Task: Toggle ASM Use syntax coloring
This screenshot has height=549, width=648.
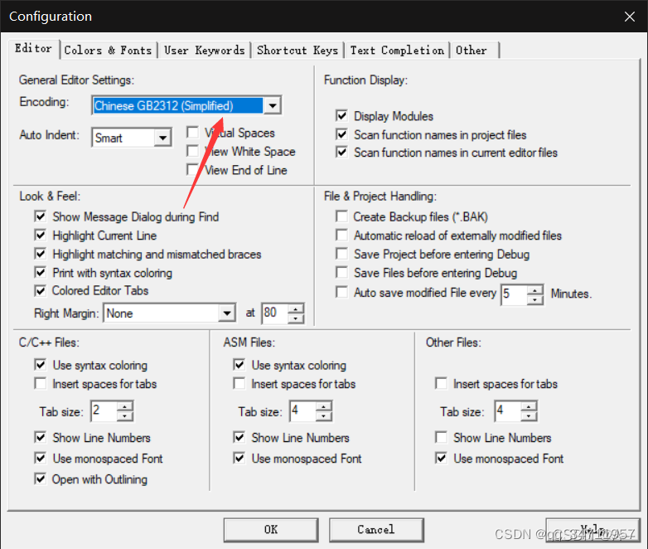Action: tap(239, 365)
